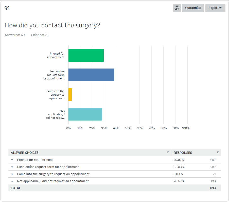Expand the 'Not applicable' row arrow
Image resolution: width=229 pixels, height=202 pixels.
[12, 181]
